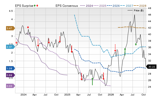Click the '4.5' EPS axis label
This screenshot has width=161, height=96.
click(11, 11)
